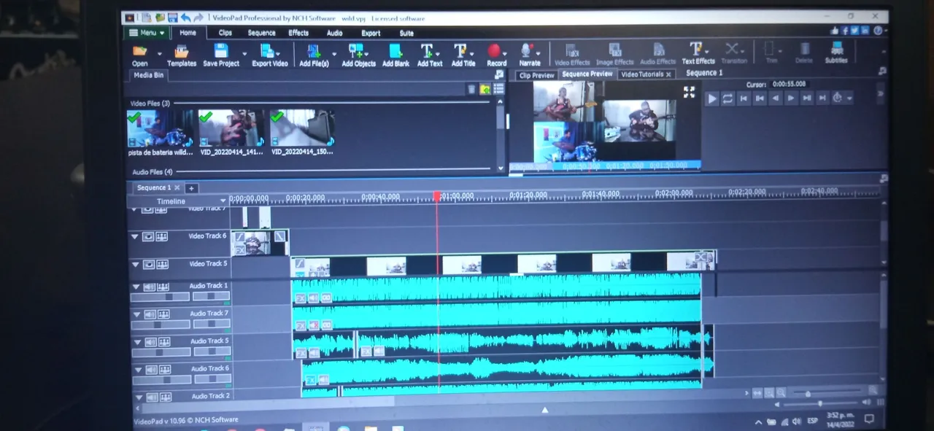Screen dimensions: 934x431
Task: Open the Narrate microphone tool
Action: tap(529, 55)
